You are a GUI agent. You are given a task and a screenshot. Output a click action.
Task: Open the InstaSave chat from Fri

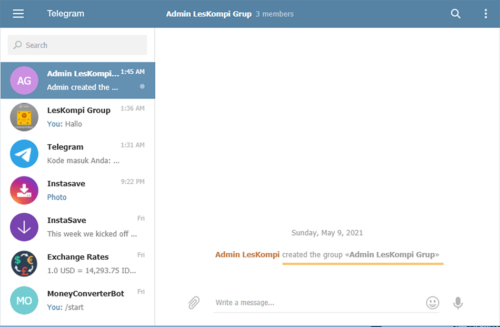pyautogui.click(x=78, y=227)
